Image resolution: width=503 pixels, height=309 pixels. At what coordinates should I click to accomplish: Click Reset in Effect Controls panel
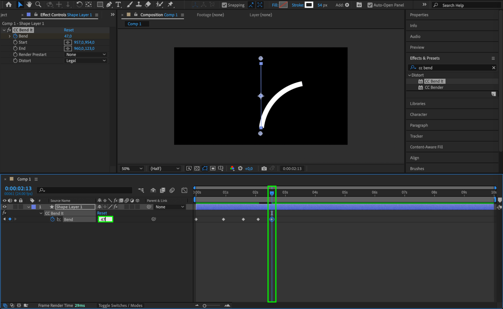(69, 30)
